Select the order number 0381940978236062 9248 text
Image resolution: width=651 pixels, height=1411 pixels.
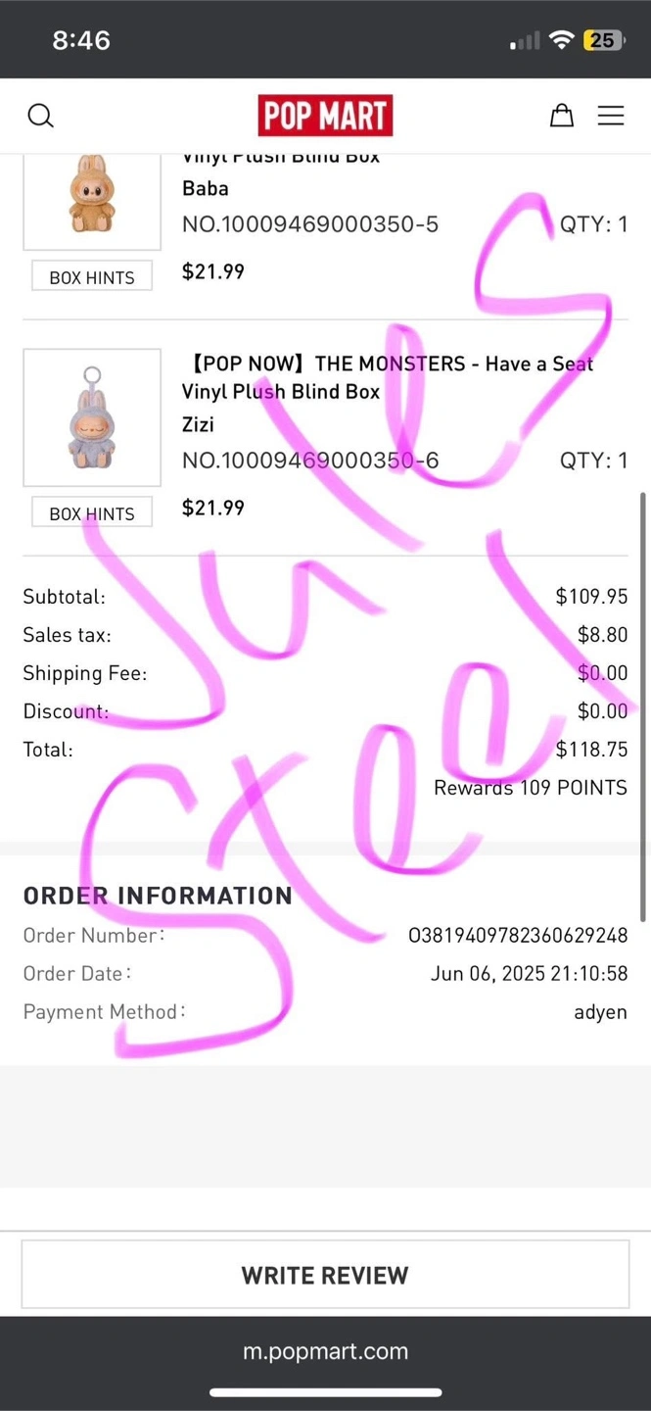518,935
